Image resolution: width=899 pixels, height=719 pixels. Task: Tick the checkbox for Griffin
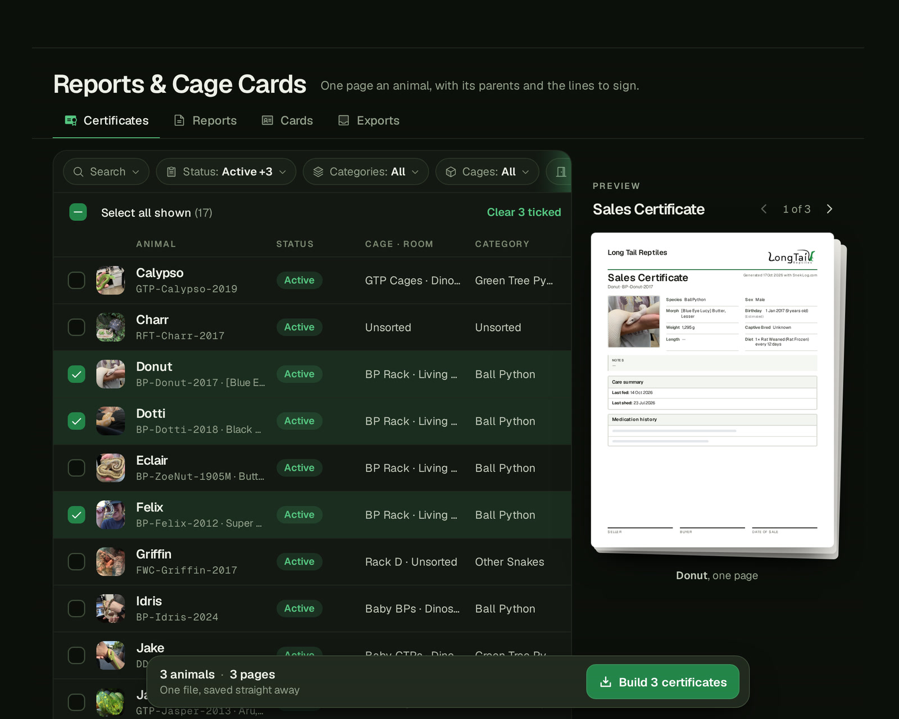coord(76,562)
